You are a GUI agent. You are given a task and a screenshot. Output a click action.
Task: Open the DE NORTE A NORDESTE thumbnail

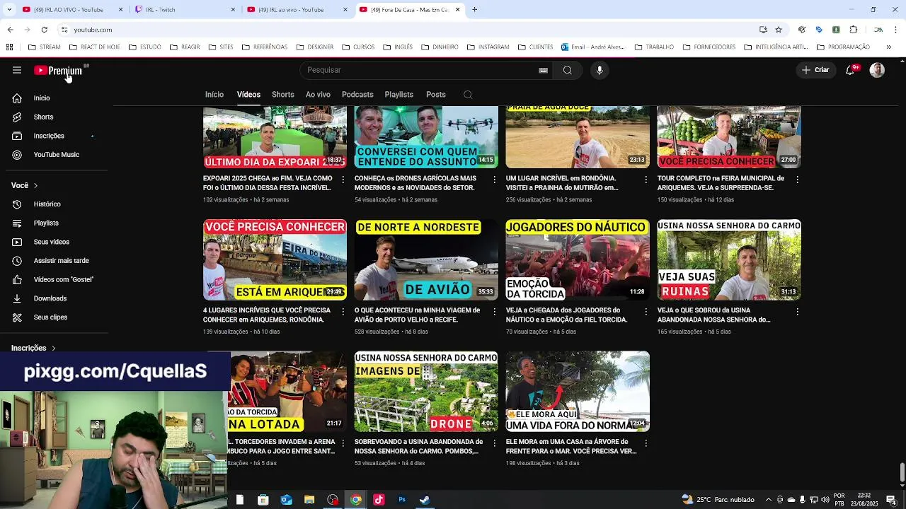(x=426, y=259)
